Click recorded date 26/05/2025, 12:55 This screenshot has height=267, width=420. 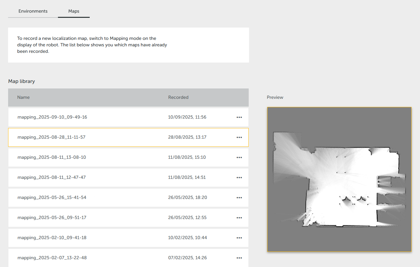[187, 218]
